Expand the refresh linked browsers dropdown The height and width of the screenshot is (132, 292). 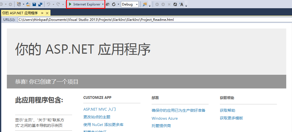tap(118, 4)
